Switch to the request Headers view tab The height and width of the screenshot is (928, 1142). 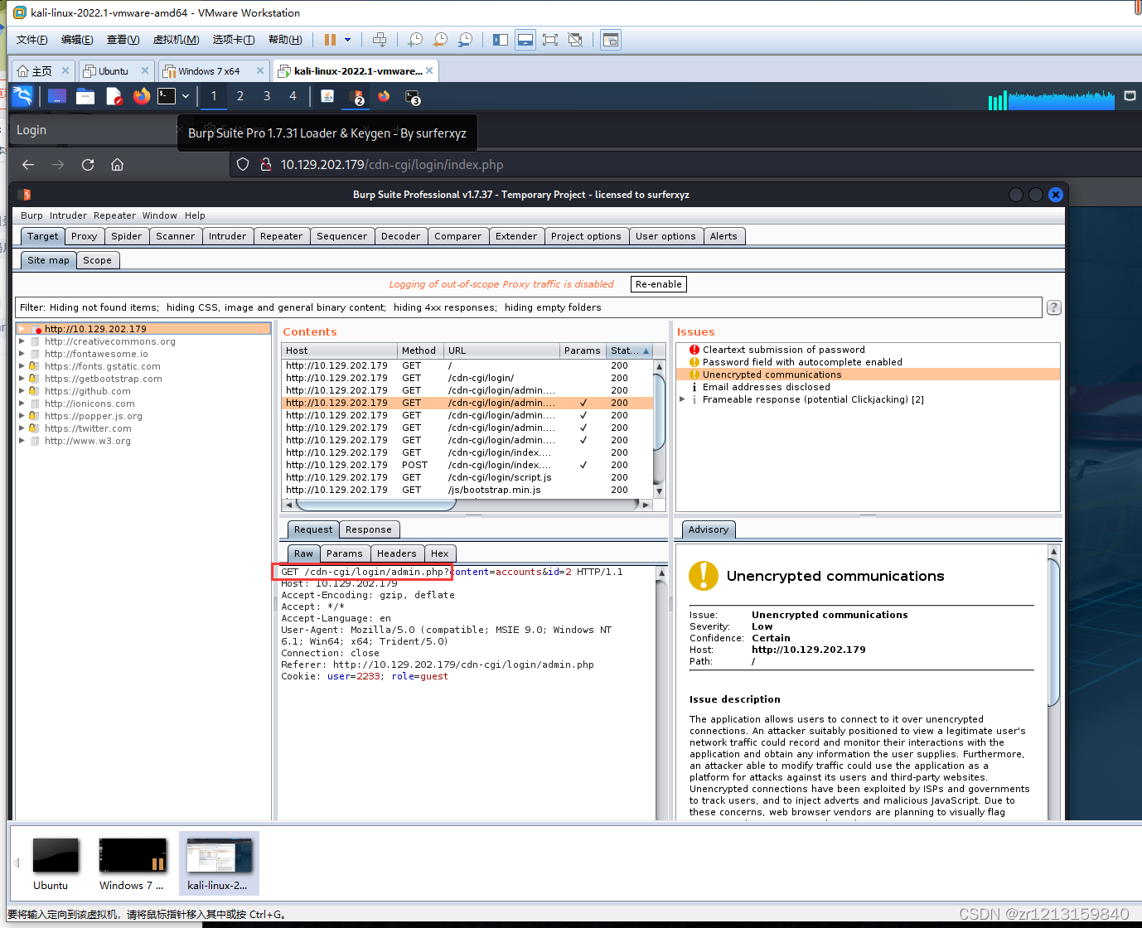coord(396,553)
